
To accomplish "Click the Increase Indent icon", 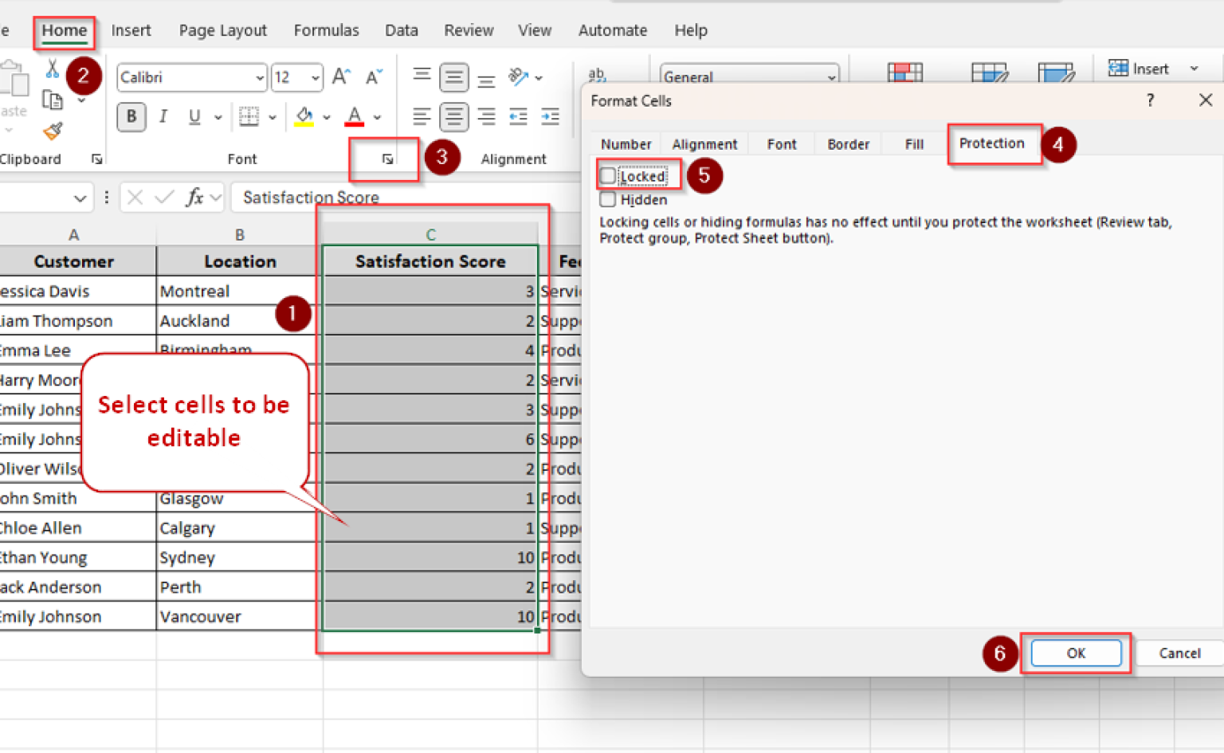I will 550,117.
